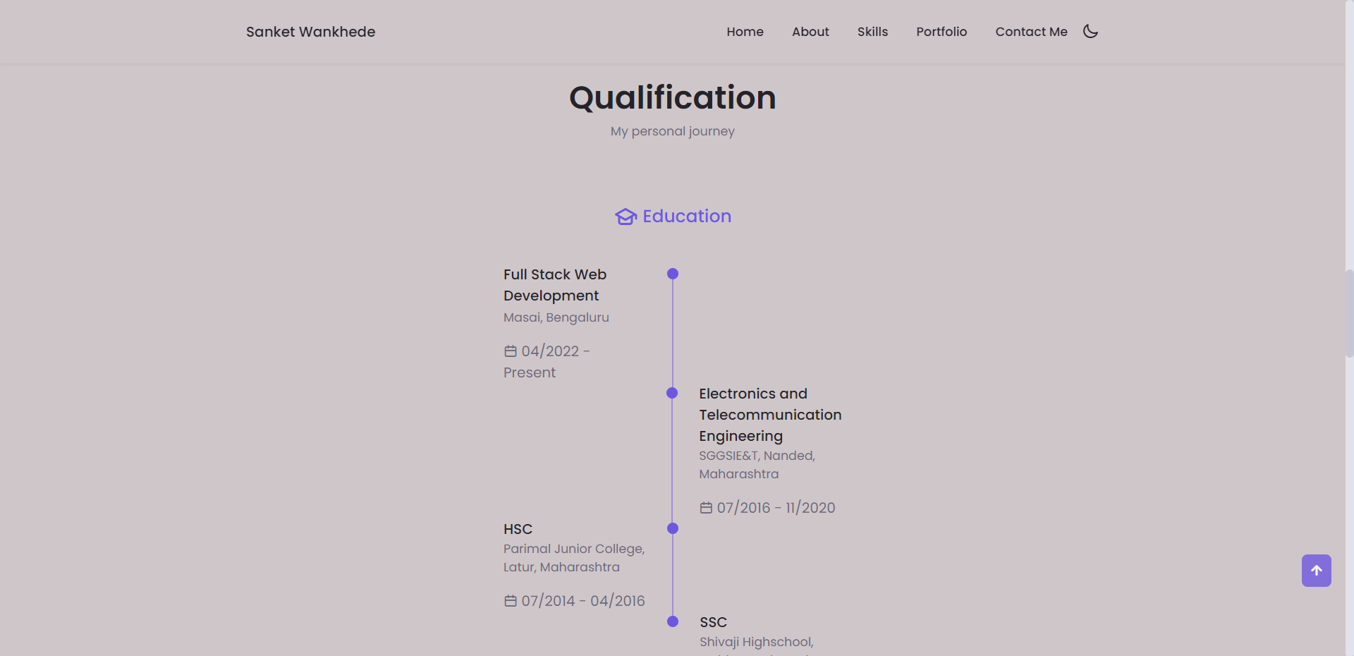1354x656 pixels.
Task: Click the calendar icon beside 07/2016 - 11/2020
Action: (x=705, y=507)
